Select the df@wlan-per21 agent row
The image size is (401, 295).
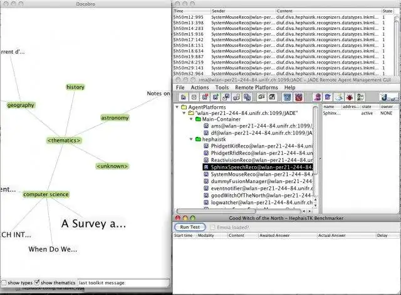258,132
